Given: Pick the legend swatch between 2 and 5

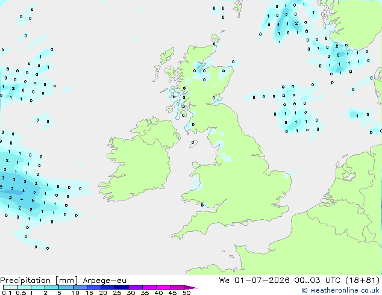Looking at the screenshot, I should click(52, 287).
